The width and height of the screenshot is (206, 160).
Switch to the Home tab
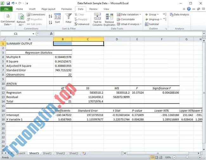point(20,9)
